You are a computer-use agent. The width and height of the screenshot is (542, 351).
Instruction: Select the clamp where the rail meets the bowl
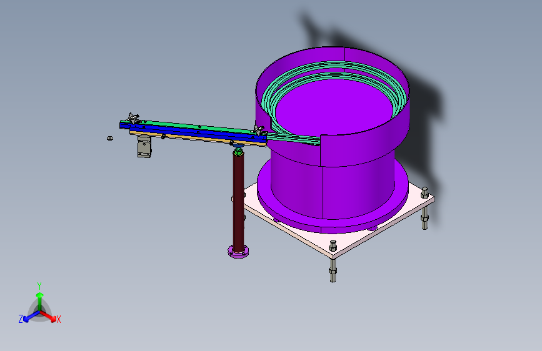click(x=259, y=131)
